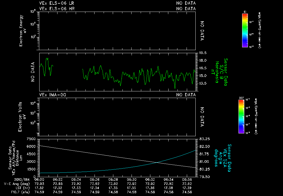Click the 'VEx IMA-00' panel title

click(x=53, y=95)
